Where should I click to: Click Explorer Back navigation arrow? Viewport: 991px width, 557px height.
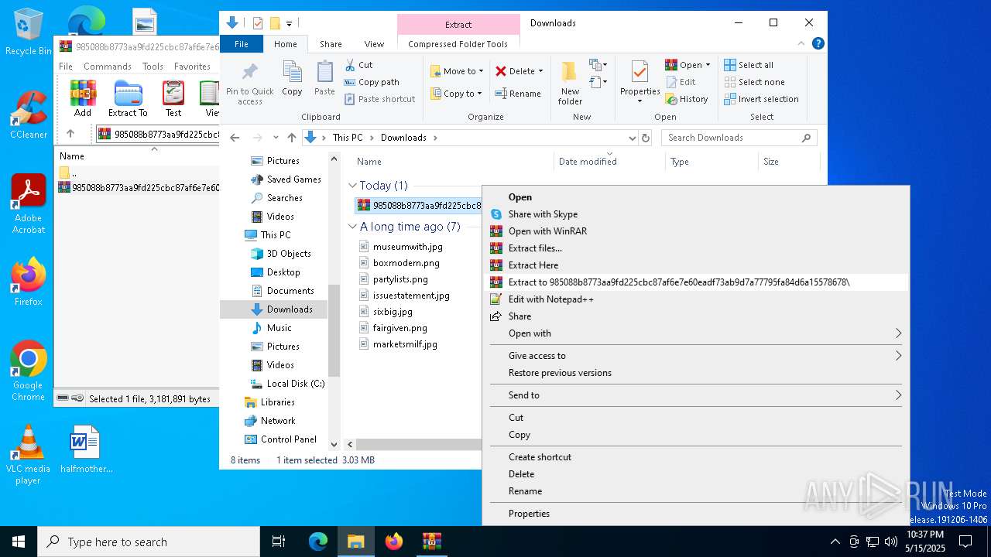click(x=235, y=138)
